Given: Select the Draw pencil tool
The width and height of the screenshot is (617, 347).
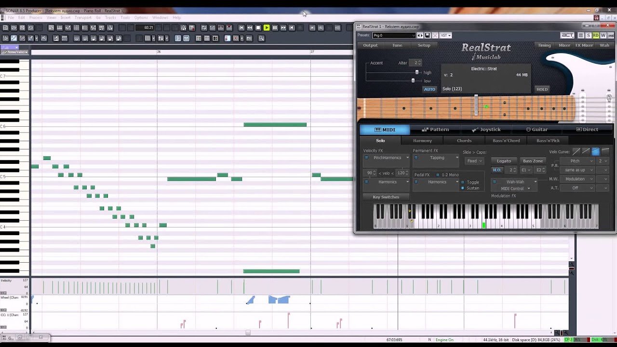Looking at the screenshot, I should click(14, 38).
